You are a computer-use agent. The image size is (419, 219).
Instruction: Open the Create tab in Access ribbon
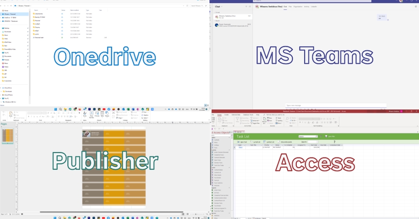pos(227,114)
